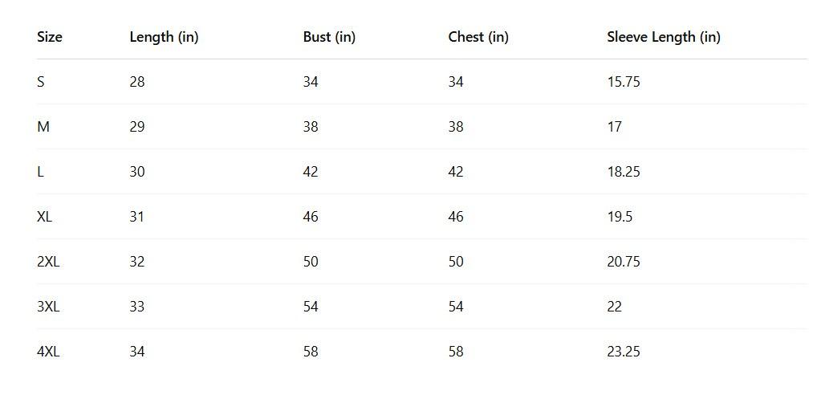Select the Chest (in) column header
Image resolution: width=817 pixels, height=403 pixels.
coord(478,37)
